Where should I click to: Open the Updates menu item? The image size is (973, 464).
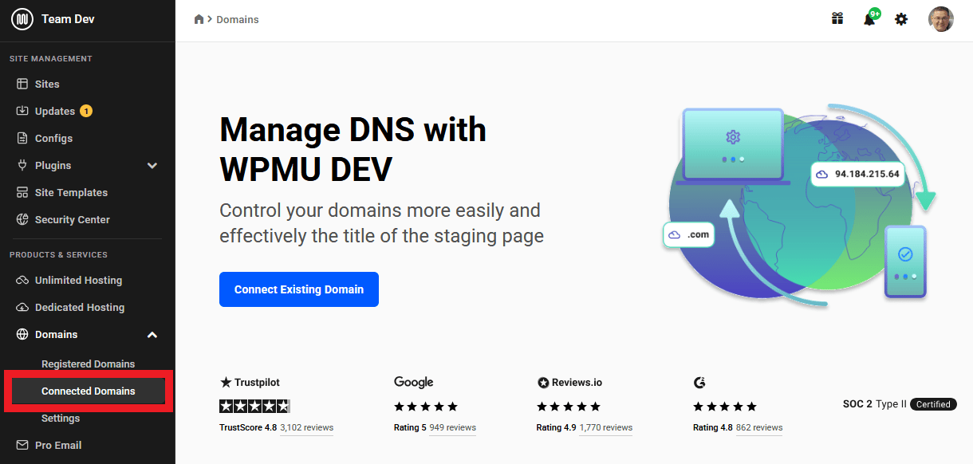point(55,111)
